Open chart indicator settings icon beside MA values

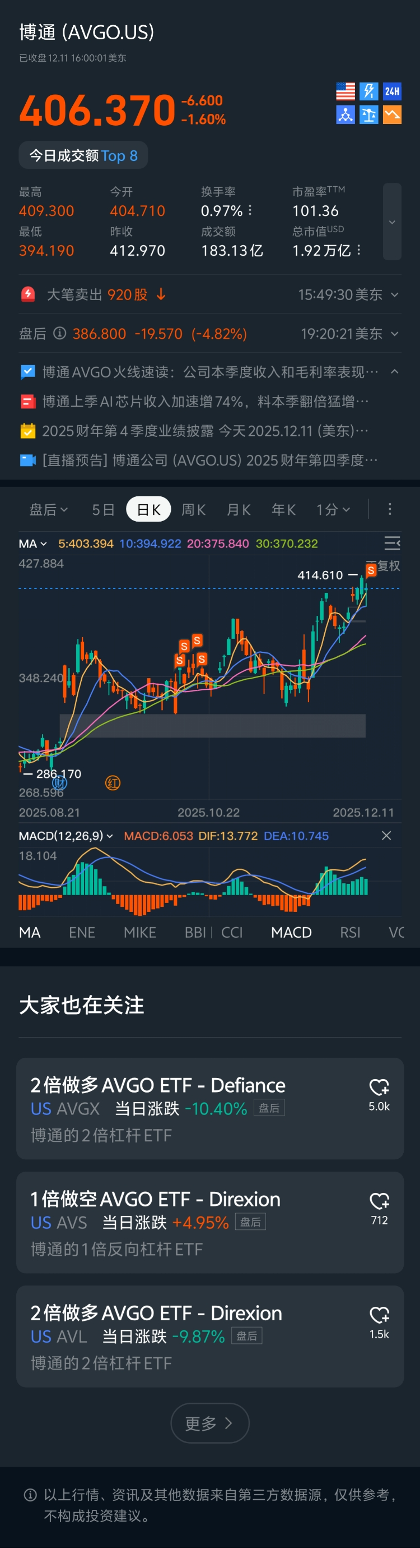(x=392, y=543)
